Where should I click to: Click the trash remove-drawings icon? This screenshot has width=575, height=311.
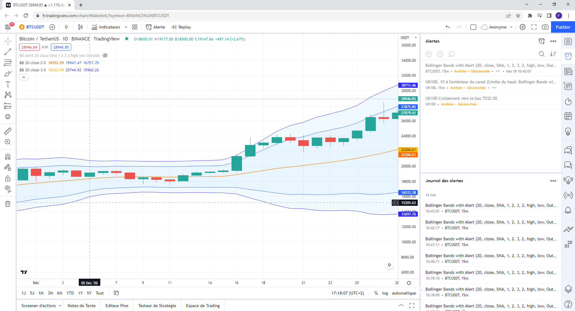coord(8,204)
